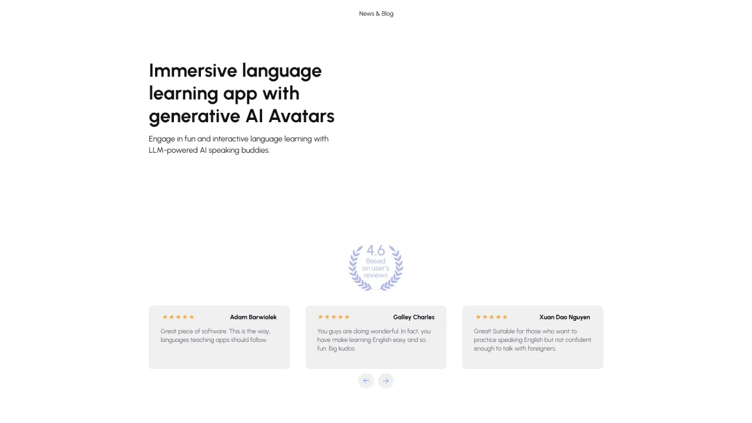Open the News & Blog link
Image resolution: width=752 pixels, height=423 pixels.
[376, 14]
